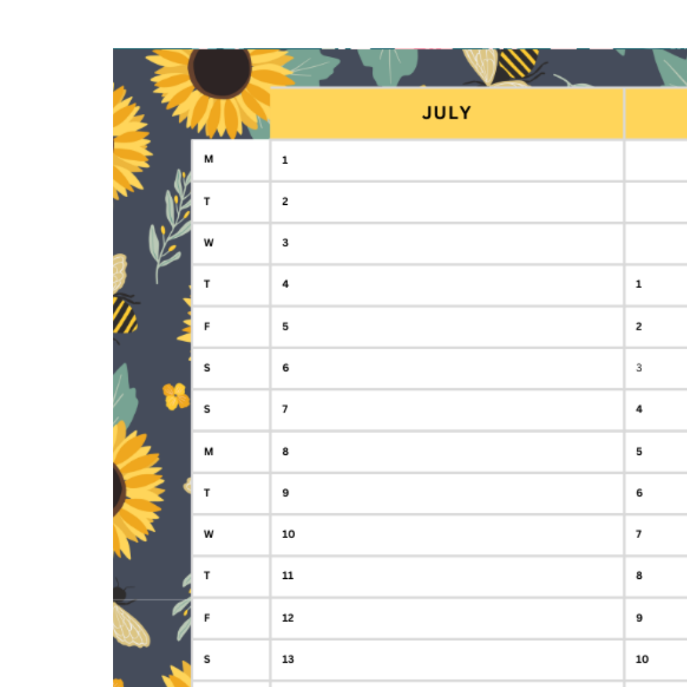Click the small yellow flower beside the calendar
The image size is (687, 687).
pyautogui.click(x=176, y=396)
